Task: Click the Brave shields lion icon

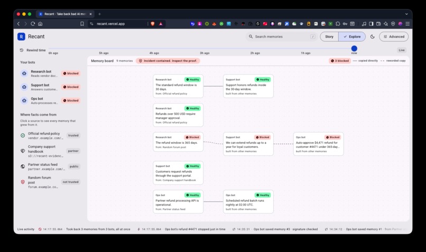Action: coord(153,24)
